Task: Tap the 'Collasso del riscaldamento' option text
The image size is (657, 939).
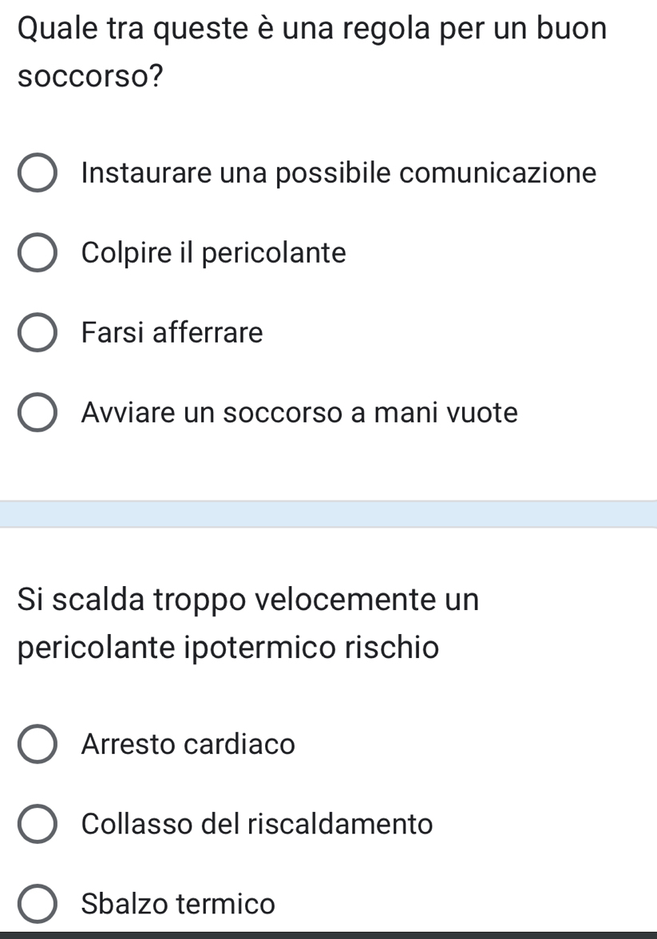Action: (257, 824)
